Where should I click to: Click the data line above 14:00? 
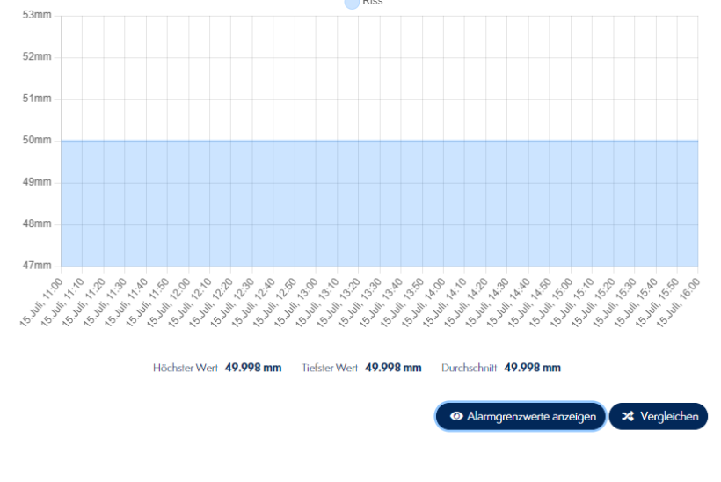(x=443, y=141)
